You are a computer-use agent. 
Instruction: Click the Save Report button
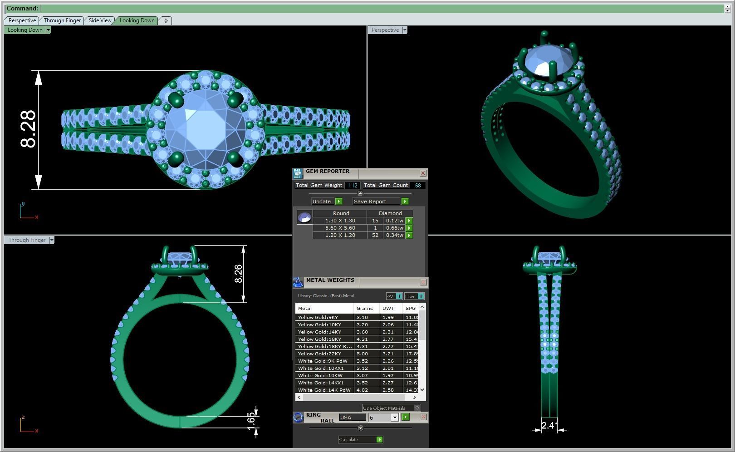click(377, 201)
